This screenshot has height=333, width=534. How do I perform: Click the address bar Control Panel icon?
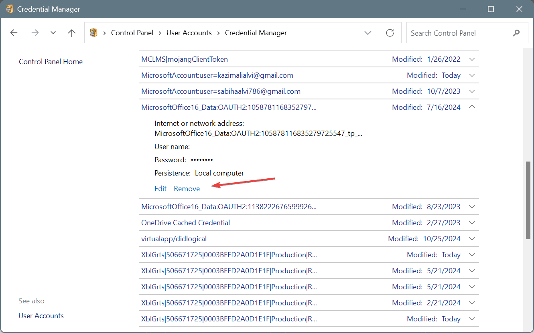pyautogui.click(x=94, y=33)
